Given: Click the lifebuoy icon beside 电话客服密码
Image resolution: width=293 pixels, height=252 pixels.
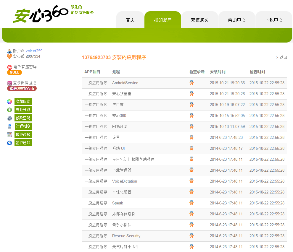Looking at the screenshot, I should [10, 67].
